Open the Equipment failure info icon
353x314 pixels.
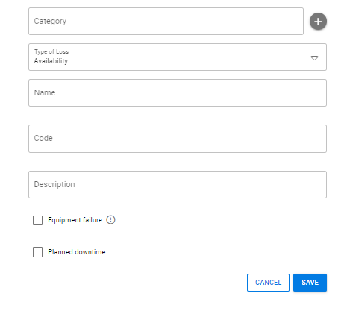coord(110,220)
